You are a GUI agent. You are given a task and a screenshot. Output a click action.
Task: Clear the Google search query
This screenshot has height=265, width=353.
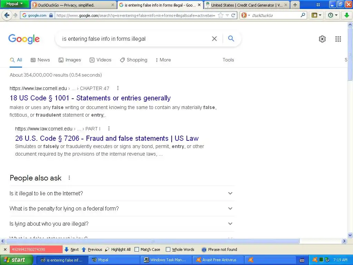click(x=214, y=39)
